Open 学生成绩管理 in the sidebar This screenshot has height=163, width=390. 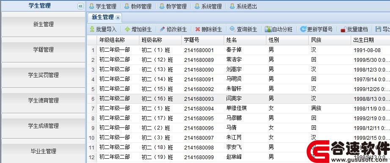pyautogui.click(x=43, y=126)
